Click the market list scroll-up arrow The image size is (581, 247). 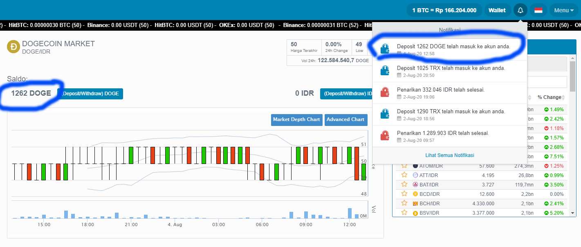[x=573, y=58]
